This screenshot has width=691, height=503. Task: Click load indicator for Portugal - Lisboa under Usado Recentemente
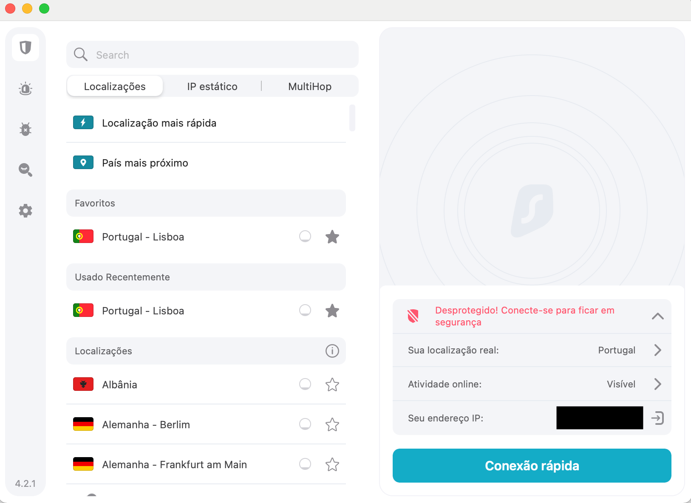[x=305, y=310]
